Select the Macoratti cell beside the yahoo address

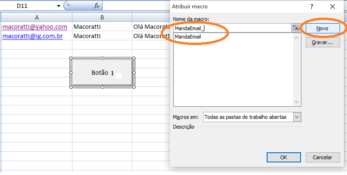[x=102, y=26]
